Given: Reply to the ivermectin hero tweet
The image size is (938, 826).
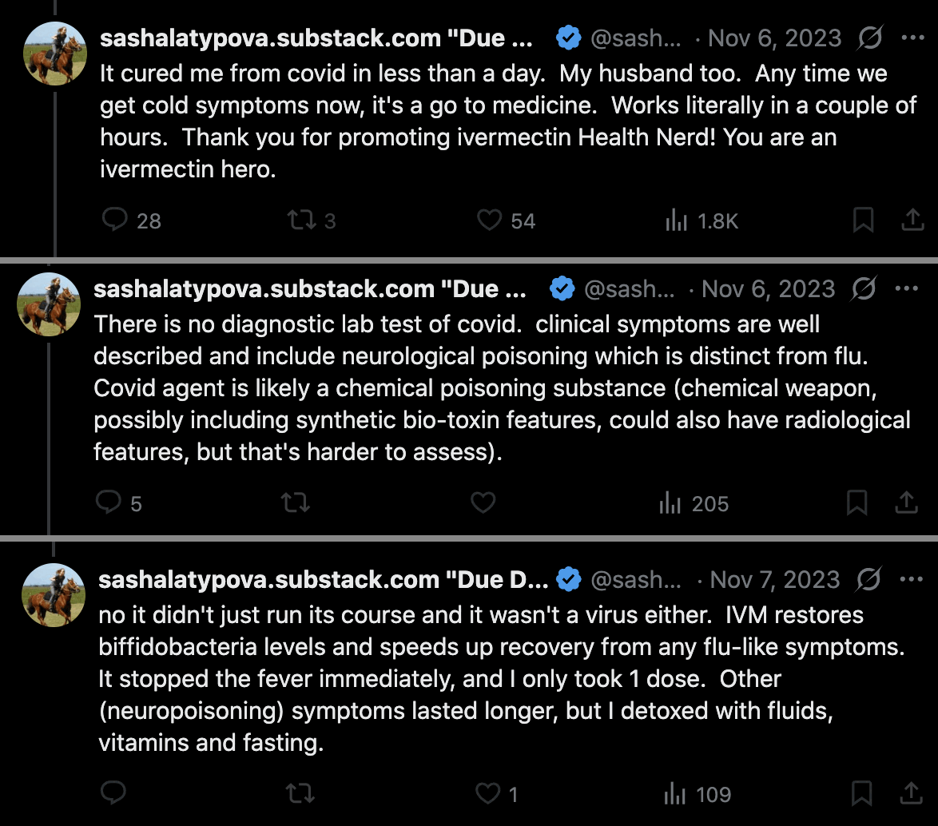Looking at the screenshot, I should 116,220.
